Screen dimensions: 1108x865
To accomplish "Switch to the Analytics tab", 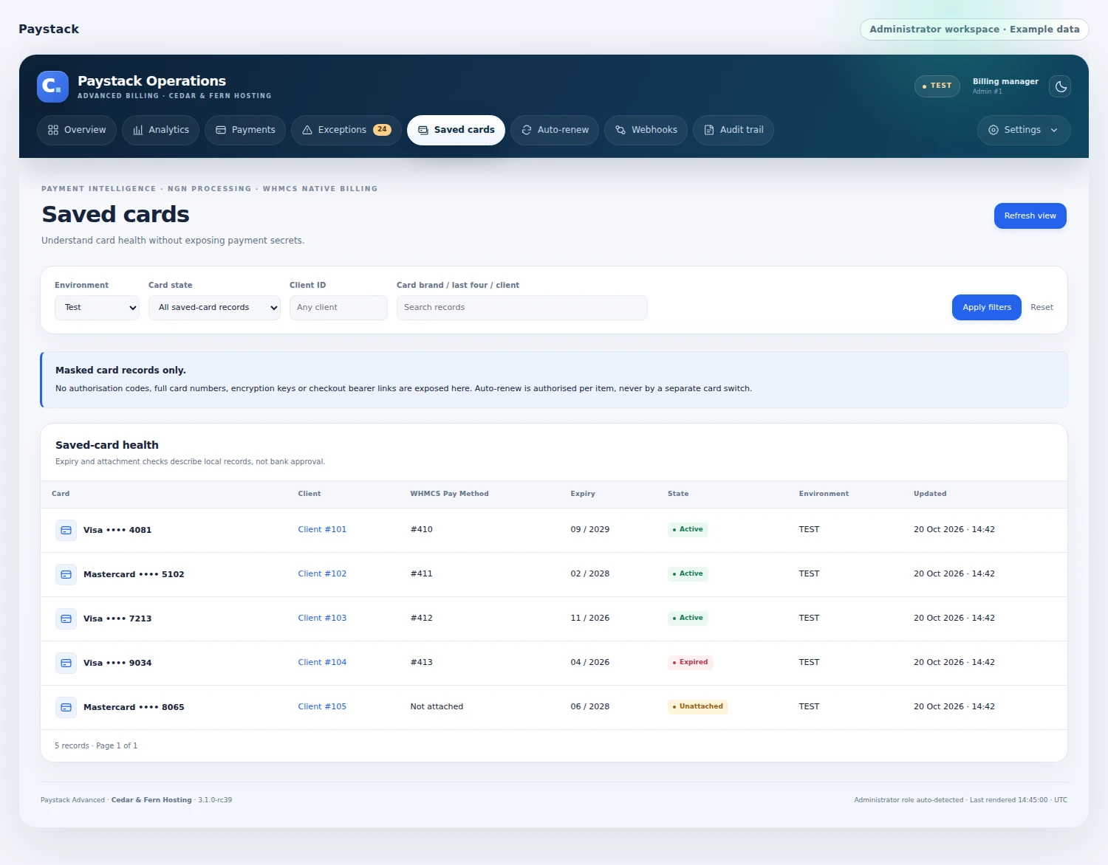I will (x=160, y=130).
